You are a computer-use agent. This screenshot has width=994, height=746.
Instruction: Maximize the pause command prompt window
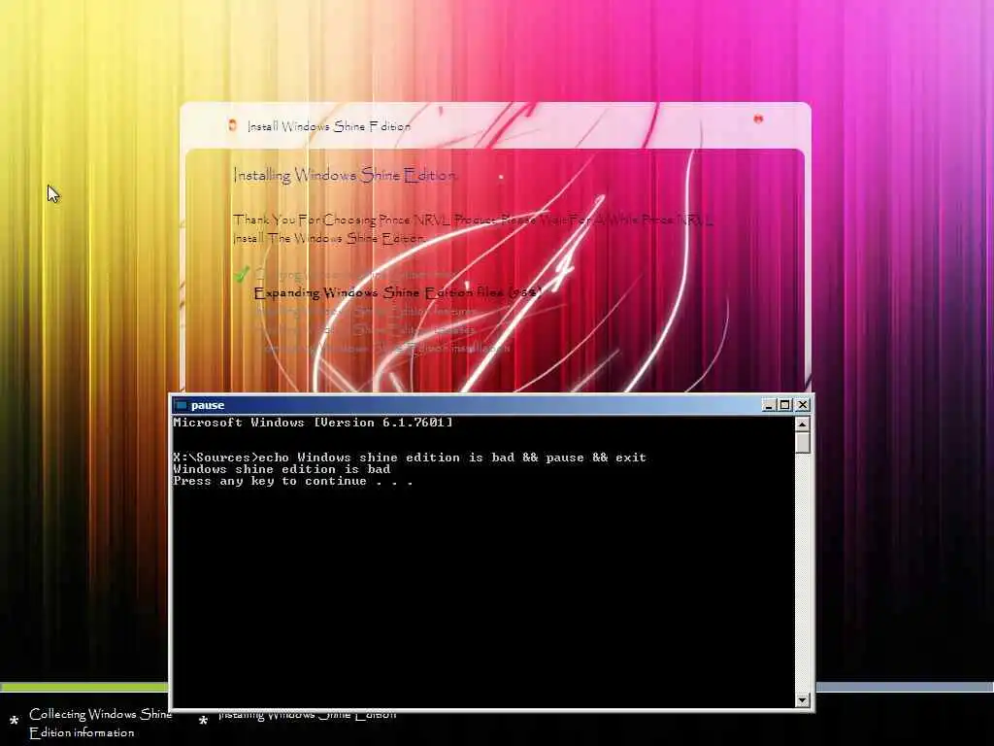tap(785, 405)
